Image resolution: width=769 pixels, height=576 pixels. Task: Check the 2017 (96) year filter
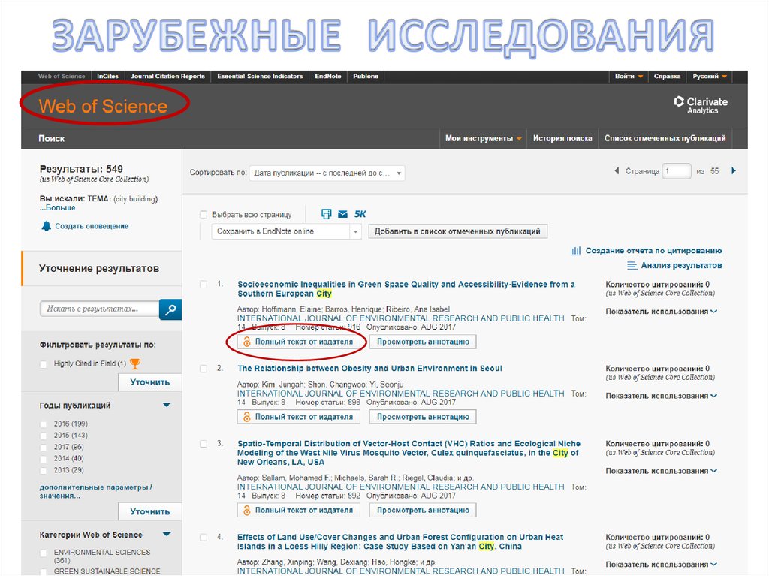(x=44, y=448)
